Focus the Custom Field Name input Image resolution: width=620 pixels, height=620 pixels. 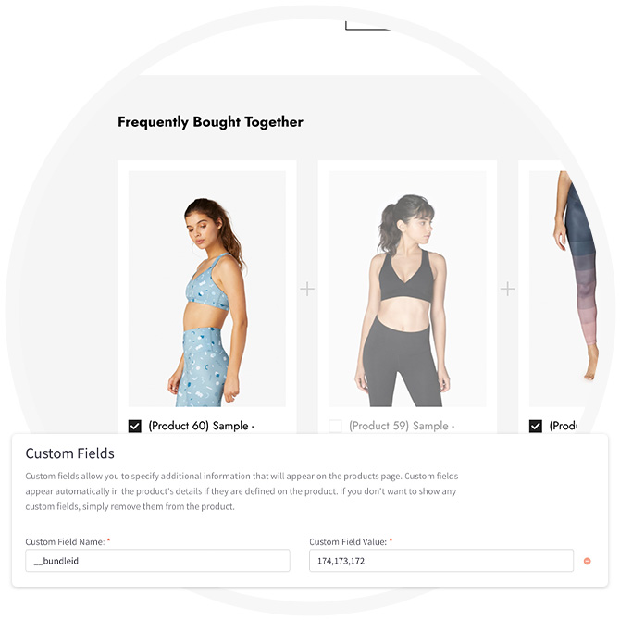pyautogui.click(x=157, y=560)
